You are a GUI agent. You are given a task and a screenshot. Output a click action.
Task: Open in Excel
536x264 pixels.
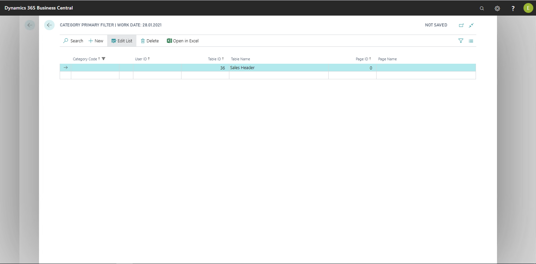183,41
